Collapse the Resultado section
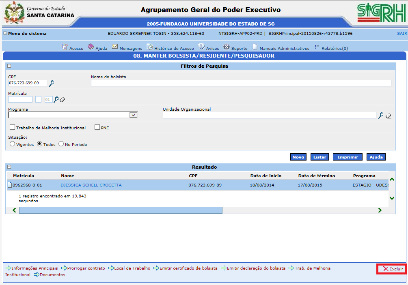Viewport: 408px width, 285px height. (9, 167)
